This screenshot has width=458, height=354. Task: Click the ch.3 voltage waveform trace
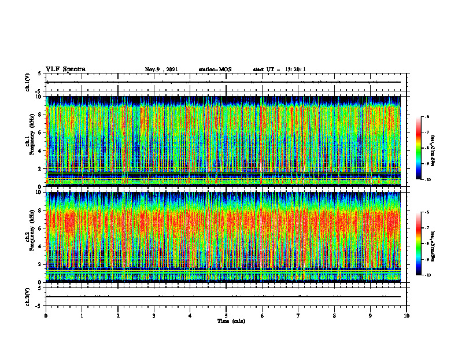coord(223,297)
